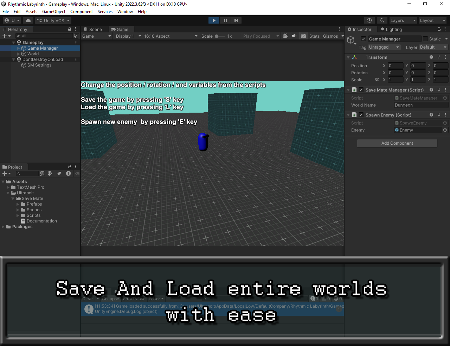This screenshot has width=450, height=346.
Task: Click the search by label icon in the Project panel
Action: [x=59, y=174]
